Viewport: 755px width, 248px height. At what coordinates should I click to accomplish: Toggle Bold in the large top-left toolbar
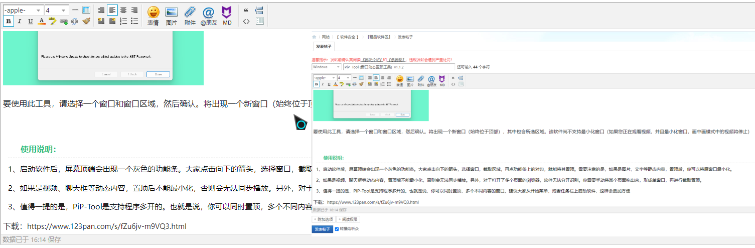pos(9,21)
